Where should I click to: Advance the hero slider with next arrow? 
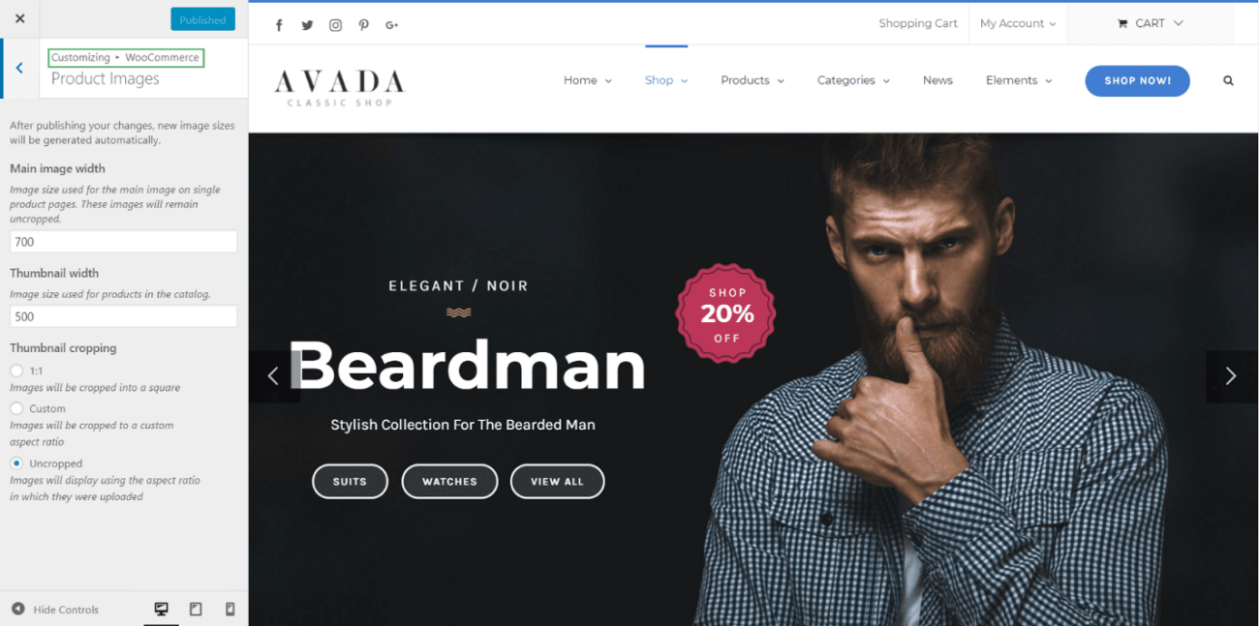point(1231,376)
